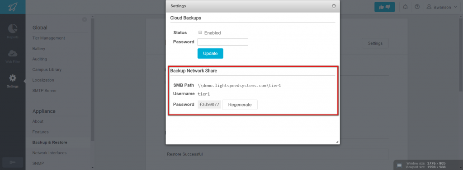The width and height of the screenshot is (463, 170).
Task: Close the Settings dialog with X icon
Action: (334, 5)
